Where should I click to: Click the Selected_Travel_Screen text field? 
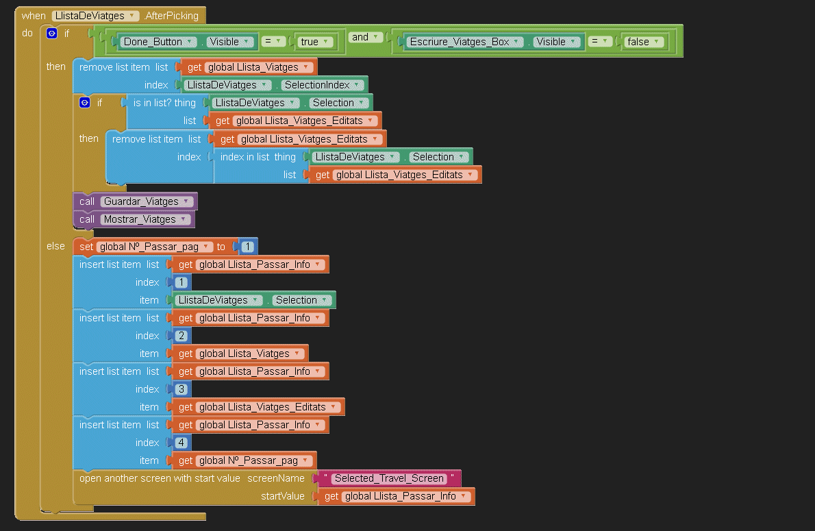(x=389, y=478)
